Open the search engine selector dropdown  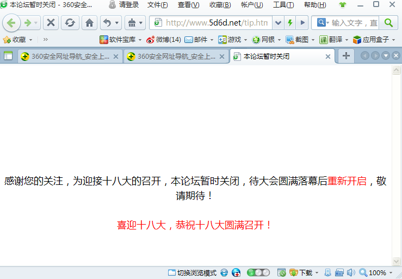coord(323,22)
